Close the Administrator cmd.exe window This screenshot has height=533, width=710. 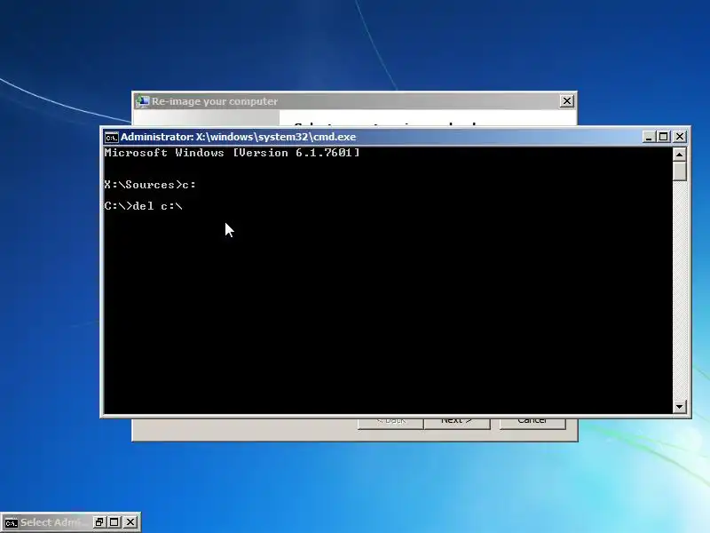(680, 137)
